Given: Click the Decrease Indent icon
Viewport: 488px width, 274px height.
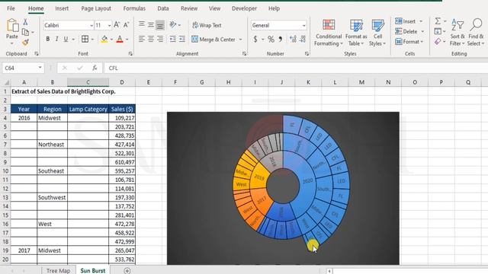Looking at the screenshot, I should (x=173, y=39).
